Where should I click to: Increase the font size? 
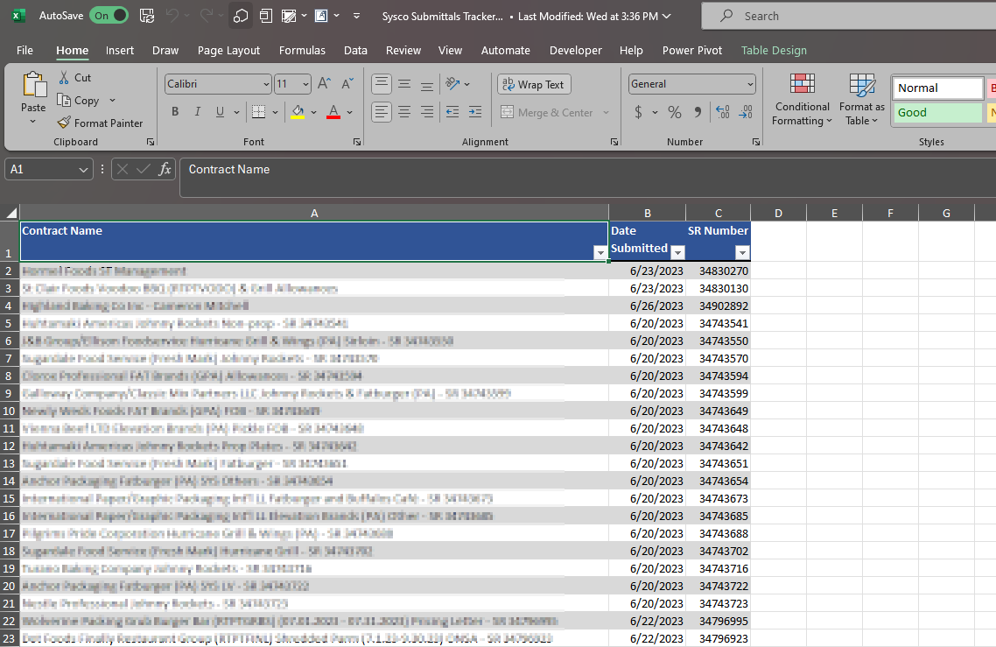324,84
